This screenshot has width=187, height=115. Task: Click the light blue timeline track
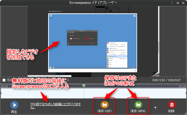coord(93,93)
